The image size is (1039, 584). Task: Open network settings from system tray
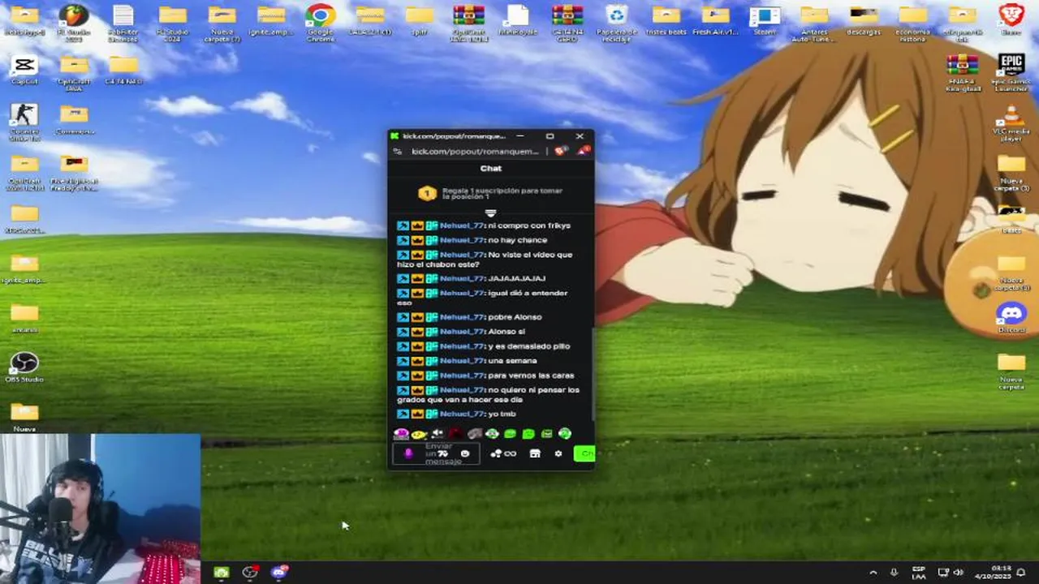(x=943, y=573)
